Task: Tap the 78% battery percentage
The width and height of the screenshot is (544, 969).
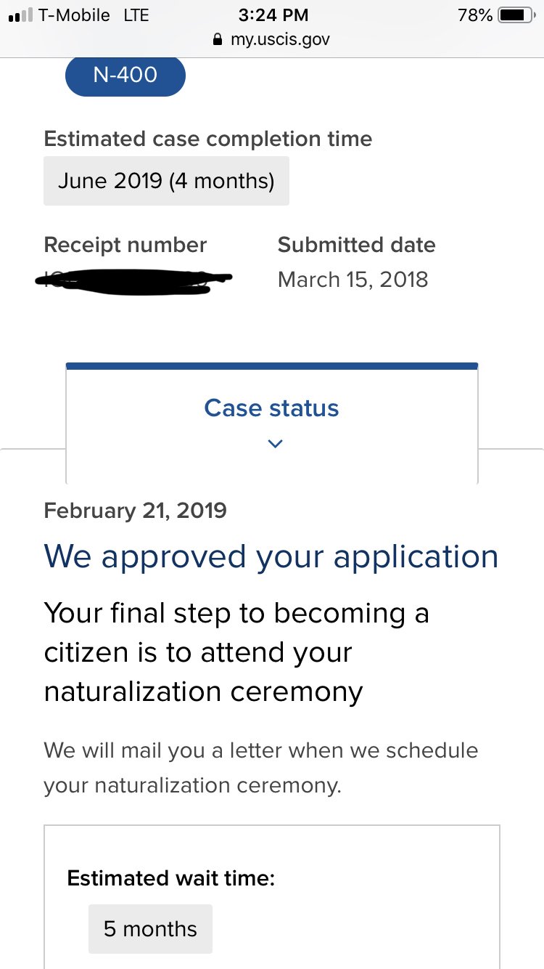Action: (x=476, y=15)
